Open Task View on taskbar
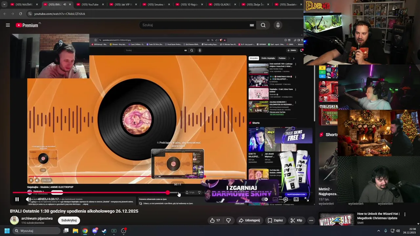 coord(66,231)
